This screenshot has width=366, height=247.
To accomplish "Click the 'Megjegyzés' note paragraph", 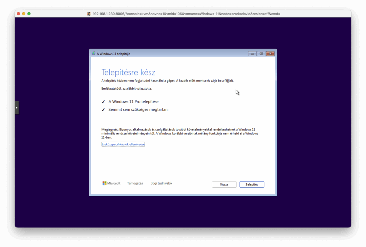I will click(x=180, y=134).
